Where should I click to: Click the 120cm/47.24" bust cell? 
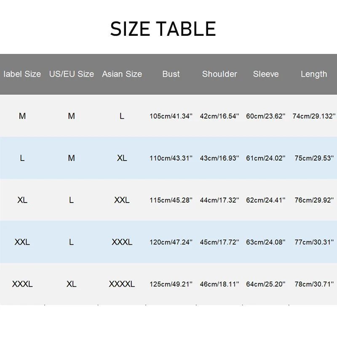click(171, 242)
